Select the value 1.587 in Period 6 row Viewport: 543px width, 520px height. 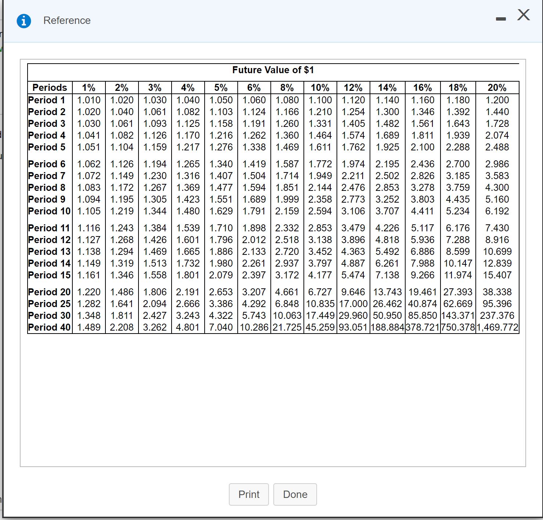pyautogui.click(x=287, y=164)
